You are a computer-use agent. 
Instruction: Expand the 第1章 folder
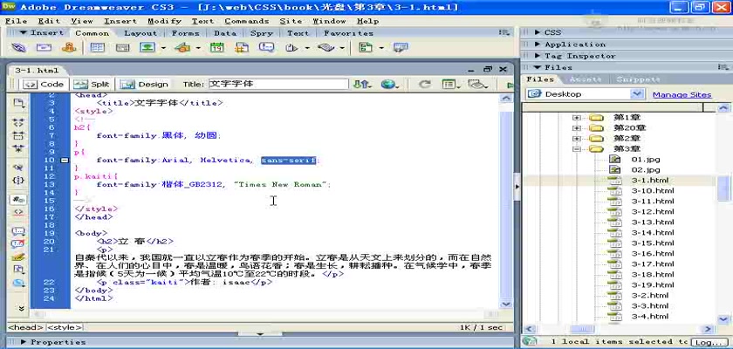click(577, 117)
